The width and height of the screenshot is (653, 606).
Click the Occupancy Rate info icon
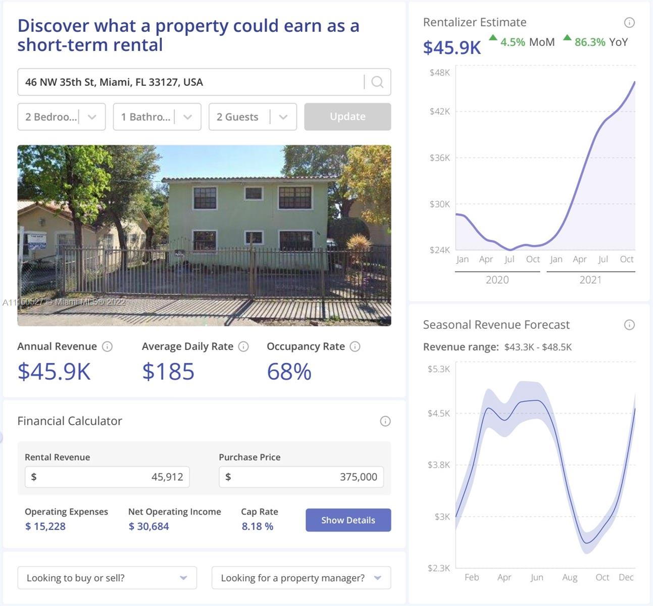pos(355,346)
